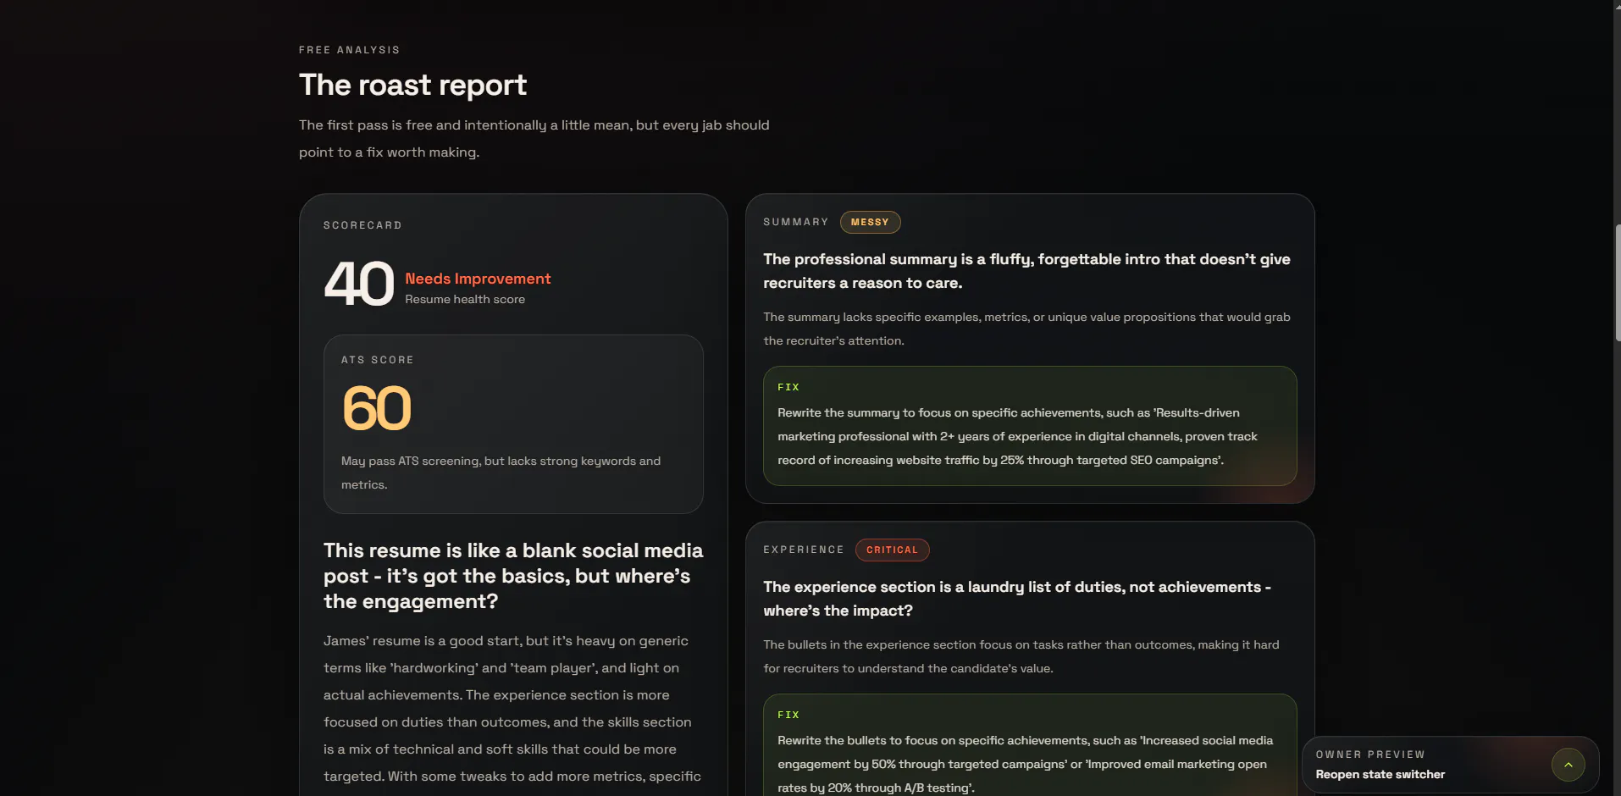Click the 'EXPERIENCE' section label

pyautogui.click(x=804, y=550)
